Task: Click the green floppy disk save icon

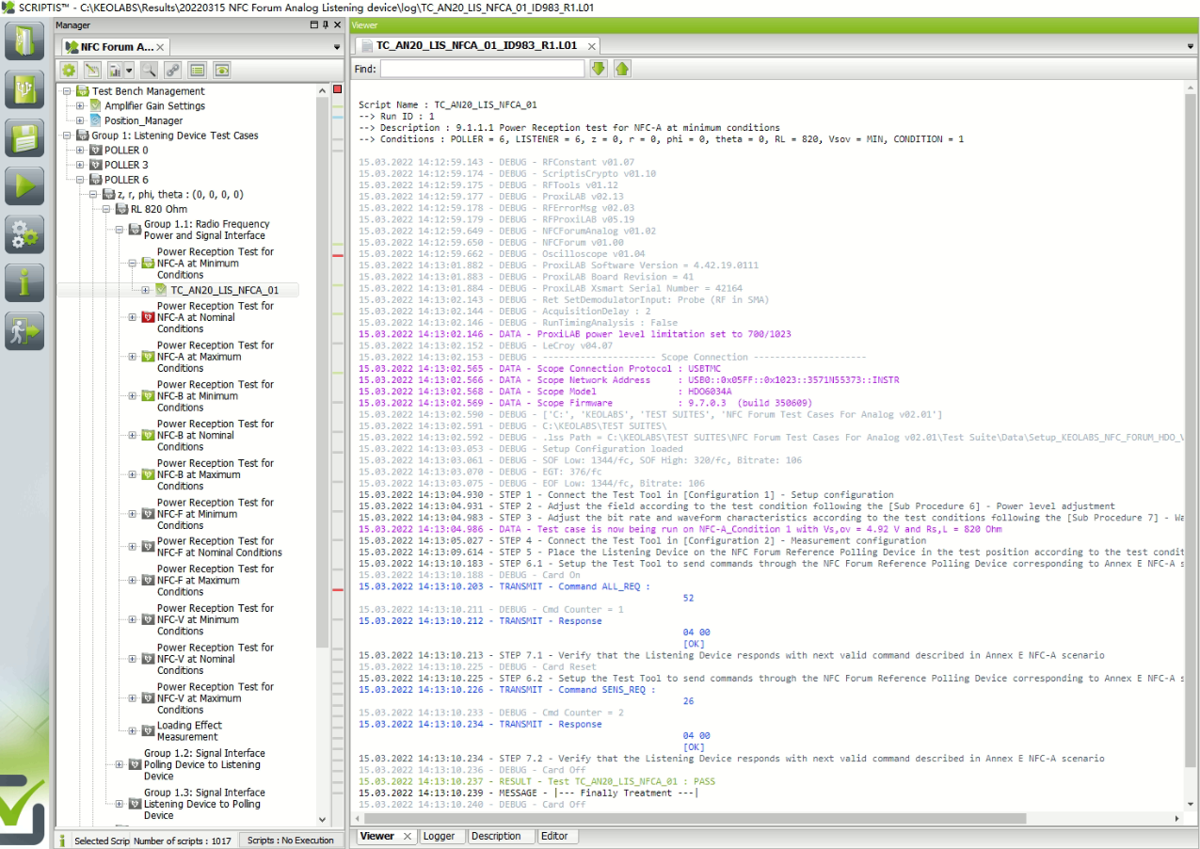Action: pyautogui.click(x=24, y=137)
